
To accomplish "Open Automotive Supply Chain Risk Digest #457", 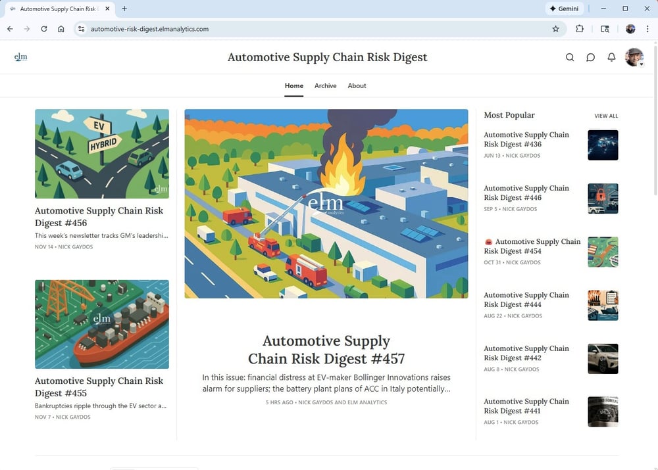I will coord(326,350).
